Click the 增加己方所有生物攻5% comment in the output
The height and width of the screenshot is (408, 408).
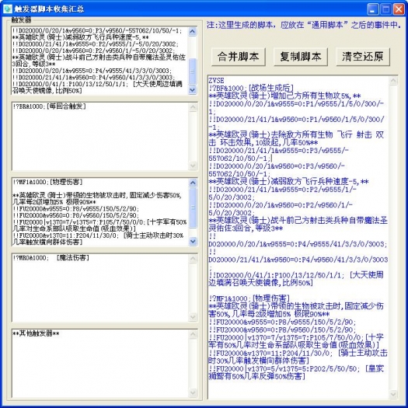(x=284, y=96)
